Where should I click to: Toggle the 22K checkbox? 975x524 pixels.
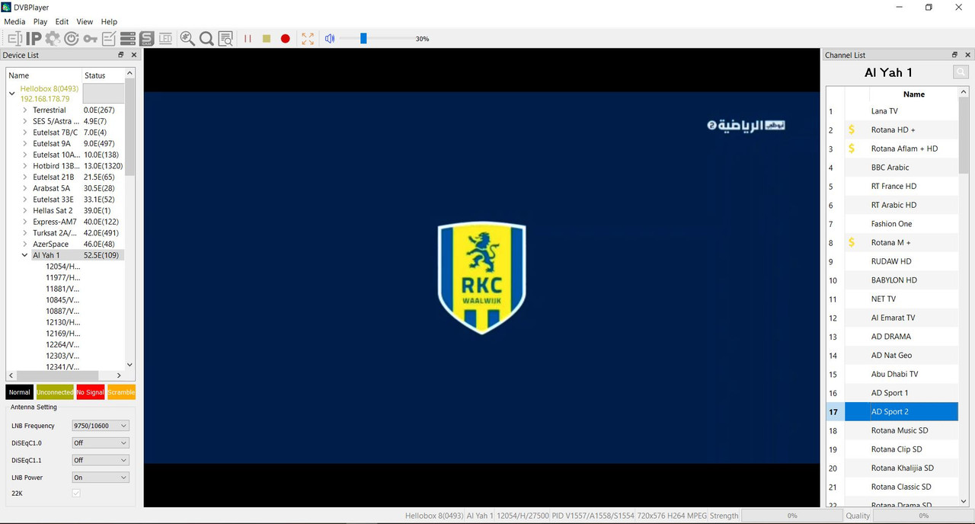coord(75,494)
